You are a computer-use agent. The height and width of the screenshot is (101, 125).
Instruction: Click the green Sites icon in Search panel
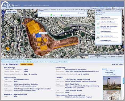[51, 15]
